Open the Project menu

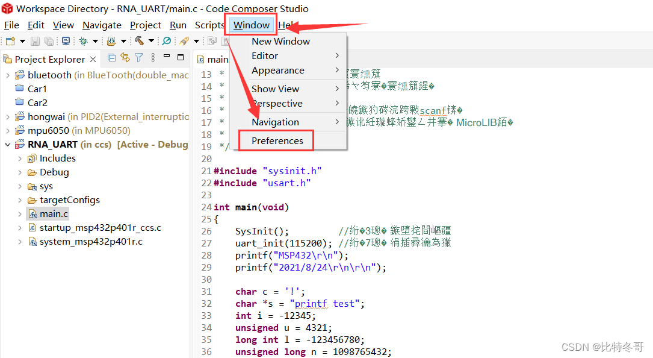pyautogui.click(x=145, y=25)
